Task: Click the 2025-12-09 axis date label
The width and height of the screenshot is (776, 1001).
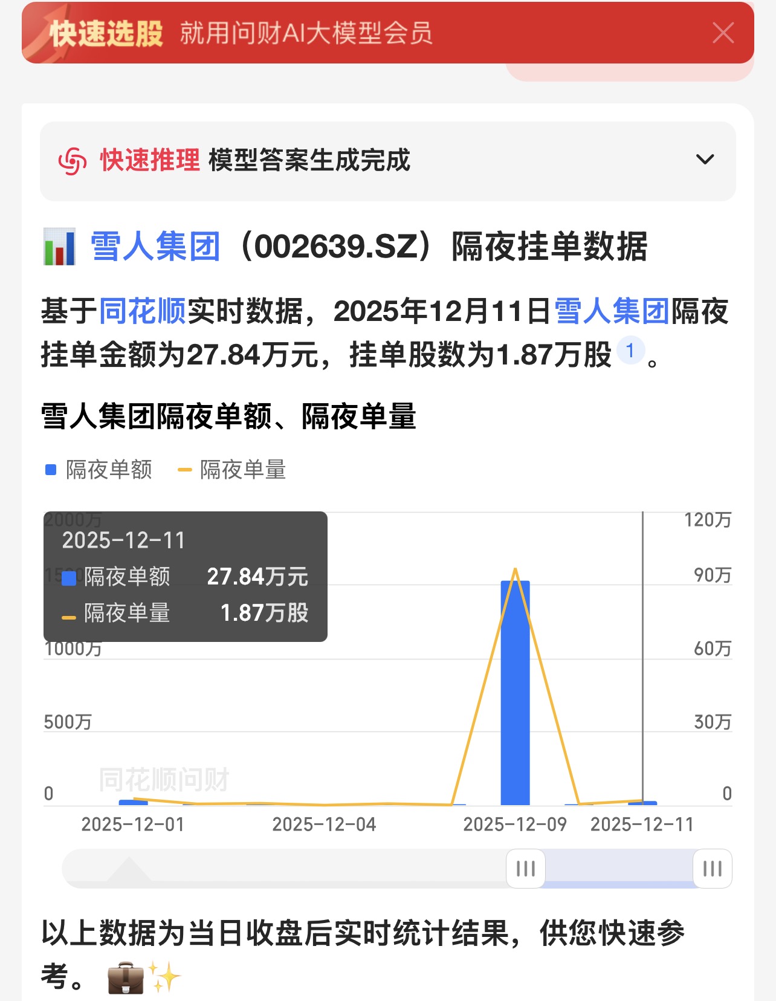Action: (x=515, y=824)
